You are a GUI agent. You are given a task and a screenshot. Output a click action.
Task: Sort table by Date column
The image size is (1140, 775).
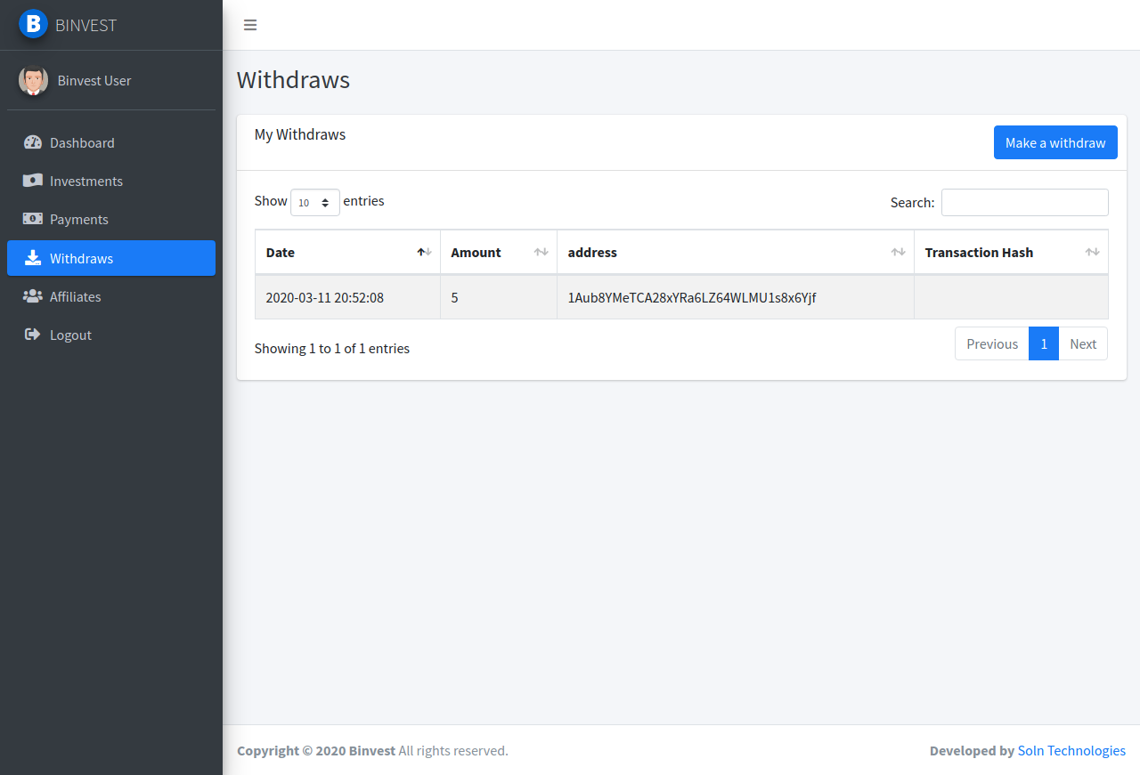click(x=347, y=253)
